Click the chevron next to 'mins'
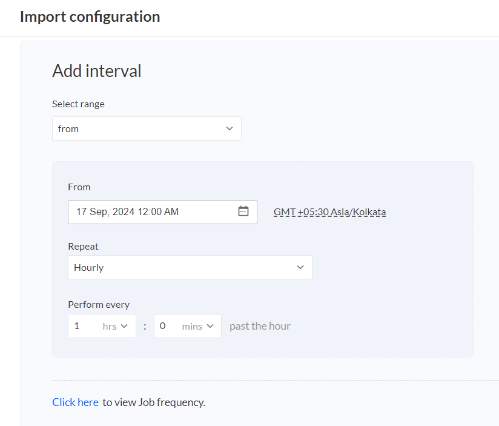Screen dimensions: 499x426 [210, 326]
